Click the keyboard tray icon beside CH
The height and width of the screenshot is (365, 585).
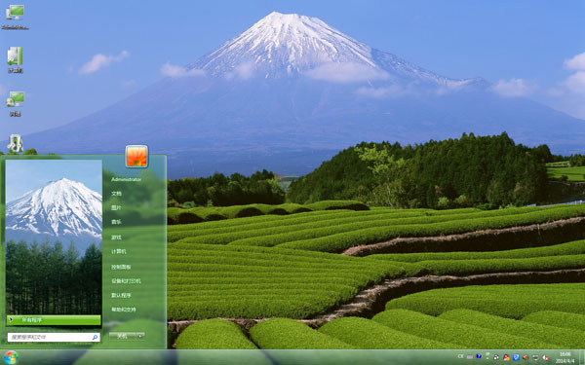pos(470,357)
